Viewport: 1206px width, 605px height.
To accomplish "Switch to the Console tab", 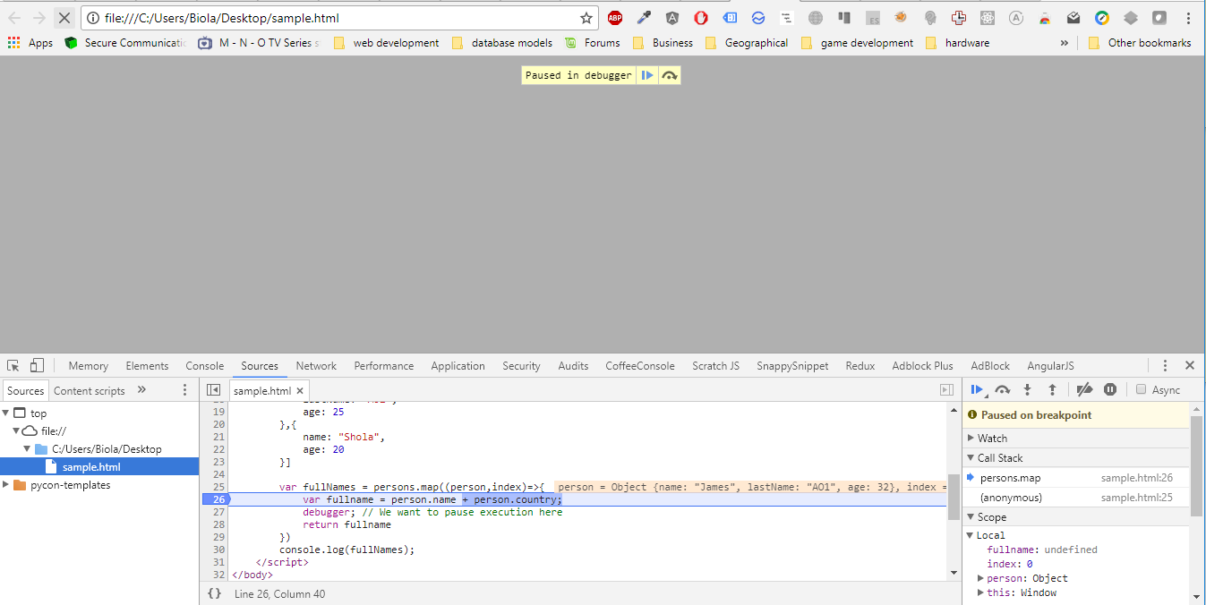I will click(x=204, y=366).
